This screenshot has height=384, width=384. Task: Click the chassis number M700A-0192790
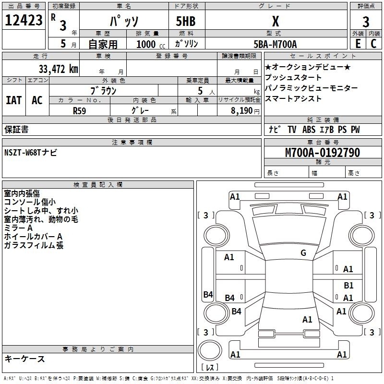click(323, 152)
